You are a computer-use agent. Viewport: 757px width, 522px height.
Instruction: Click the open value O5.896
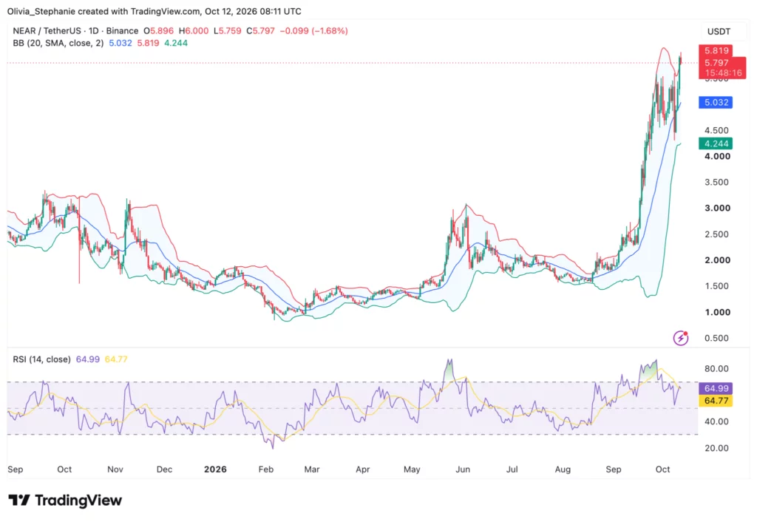[158, 31]
